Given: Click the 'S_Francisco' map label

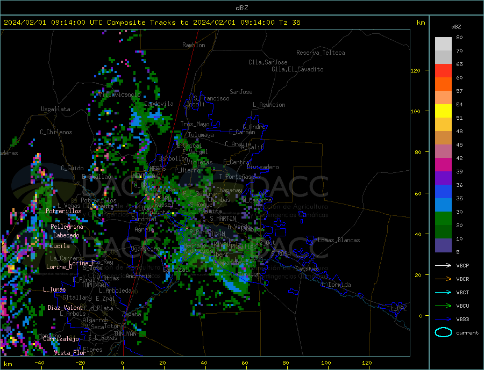Looking at the screenshot, I should click(x=211, y=98).
